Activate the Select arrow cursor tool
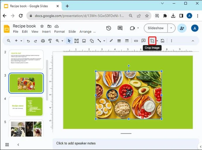Viewport: 202px width, 150px height. [x=69, y=41]
